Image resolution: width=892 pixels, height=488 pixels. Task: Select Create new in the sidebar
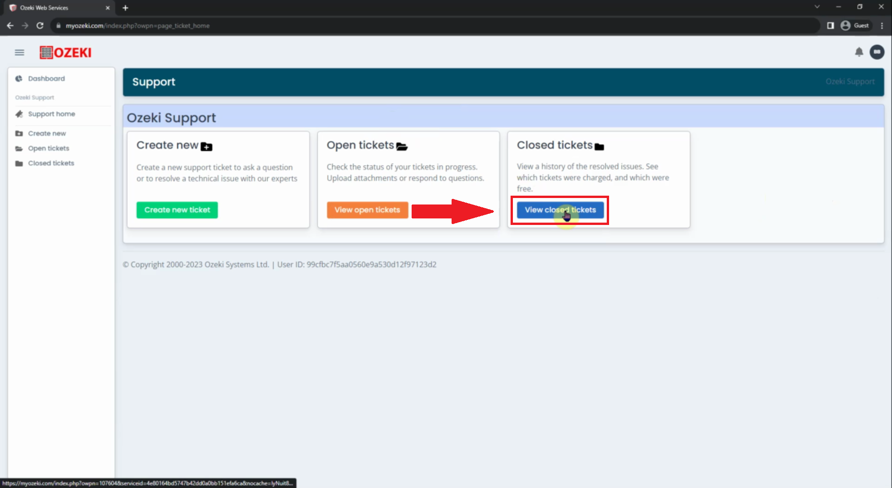(47, 133)
